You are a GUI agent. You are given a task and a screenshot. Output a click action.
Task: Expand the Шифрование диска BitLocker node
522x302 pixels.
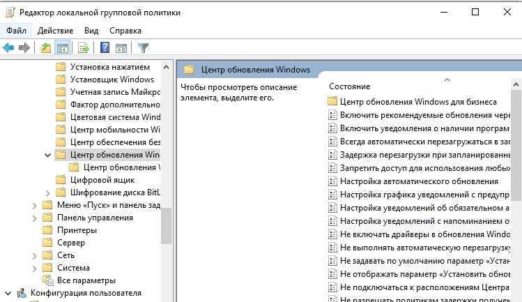click(x=47, y=193)
